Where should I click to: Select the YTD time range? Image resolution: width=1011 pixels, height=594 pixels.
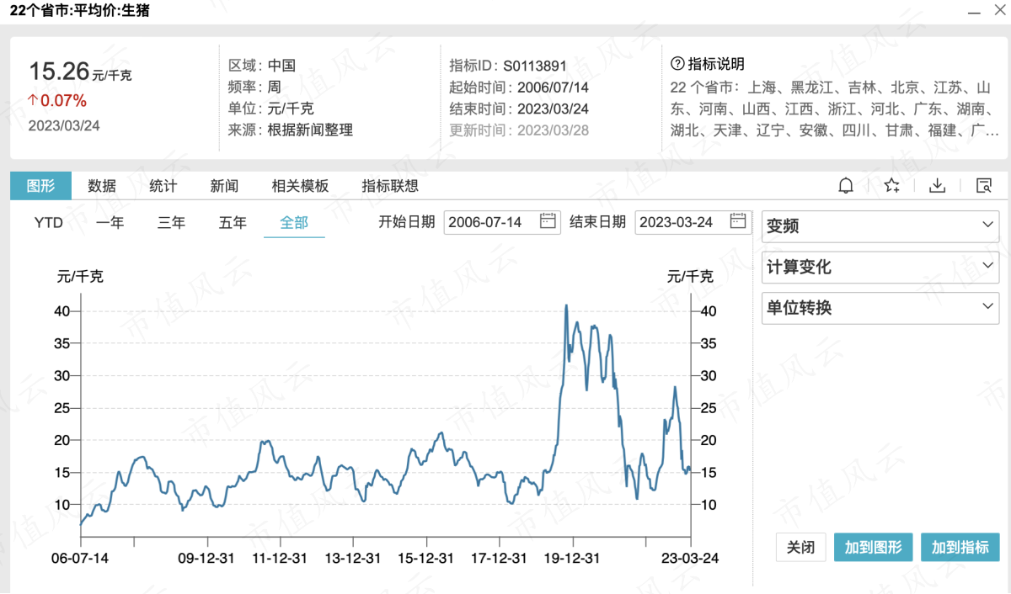(49, 223)
